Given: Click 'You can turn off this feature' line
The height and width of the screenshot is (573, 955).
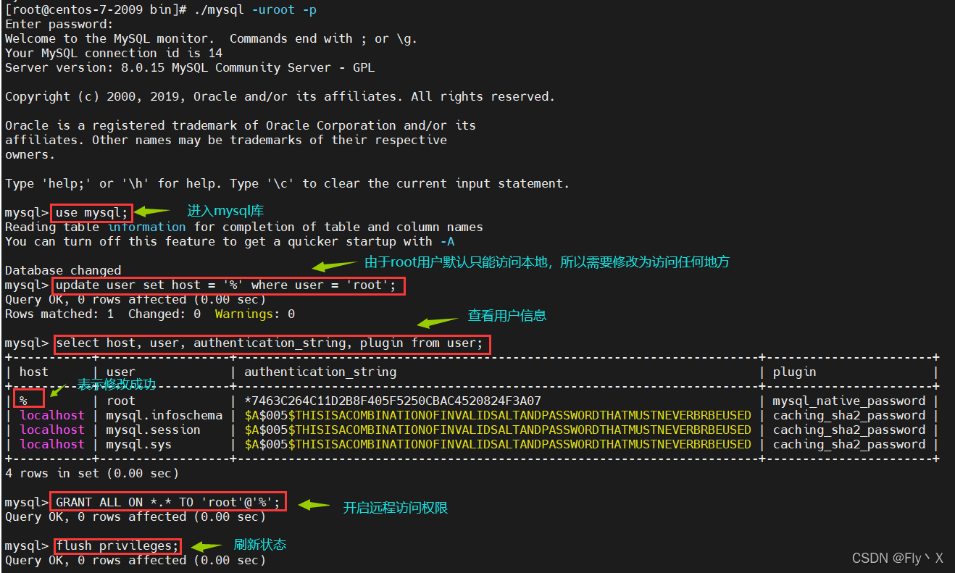Looking at the screenshot, I should 230,241.
